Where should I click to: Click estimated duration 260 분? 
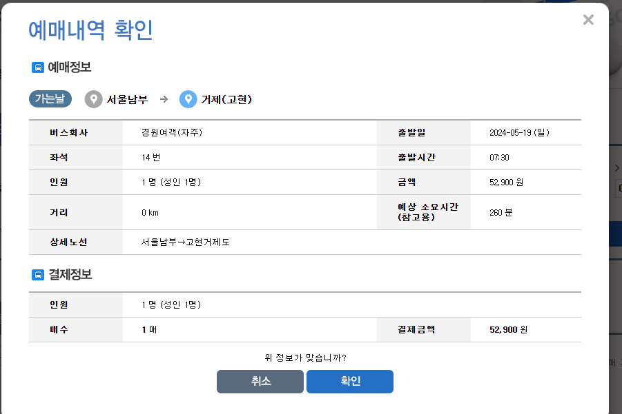coord(500,213)
